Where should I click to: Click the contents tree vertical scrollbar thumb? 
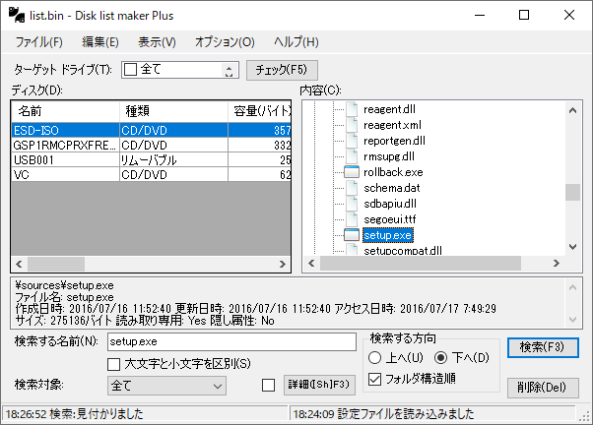[x=572, y=193]
